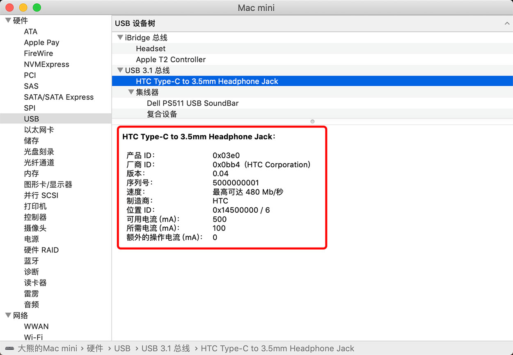This screenshot has height=355, width=513.
Task: Select the Headset device under iBridge
Action: tap(151, 48)
